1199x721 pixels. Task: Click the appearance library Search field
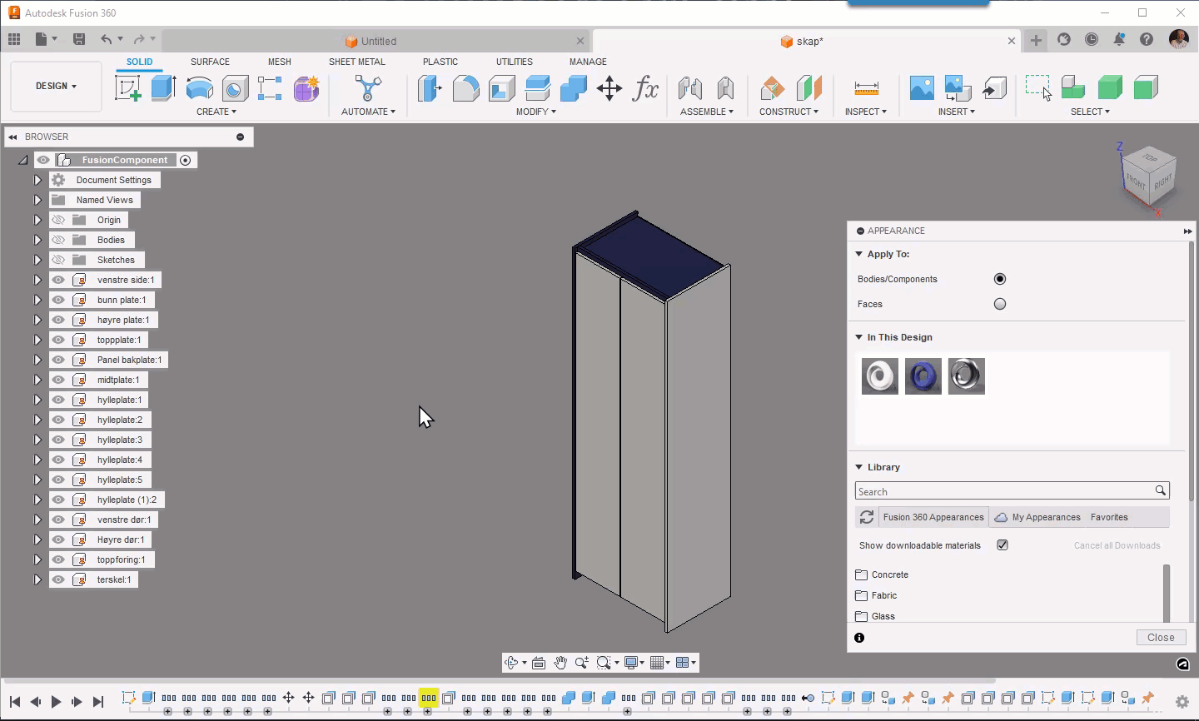pyautogui.click(x=999, y=490)
